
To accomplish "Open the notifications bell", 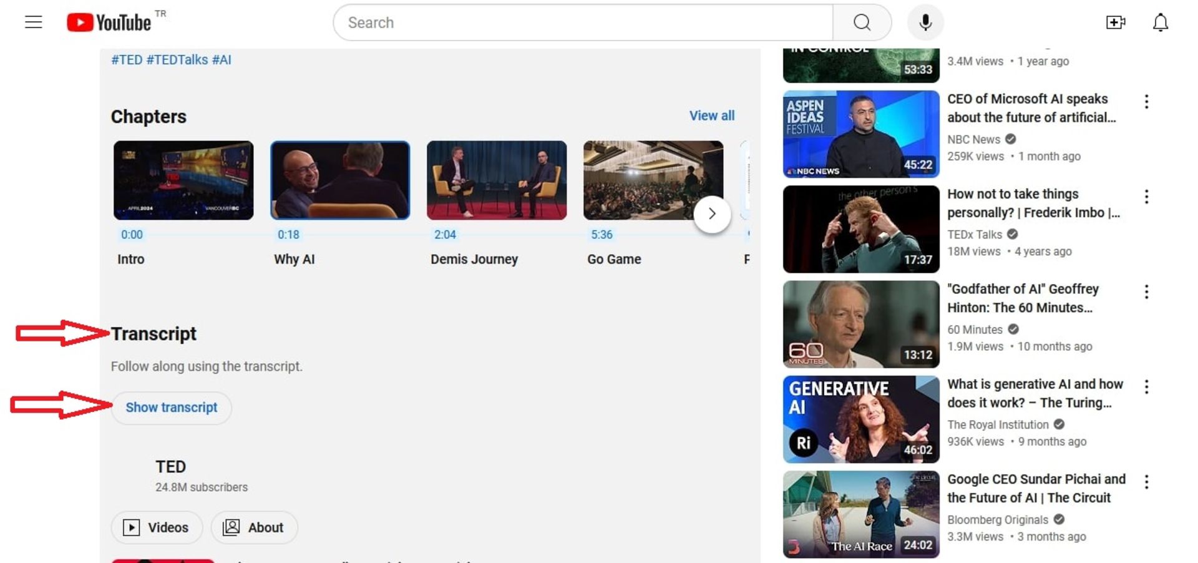I will coord(1160,22).
